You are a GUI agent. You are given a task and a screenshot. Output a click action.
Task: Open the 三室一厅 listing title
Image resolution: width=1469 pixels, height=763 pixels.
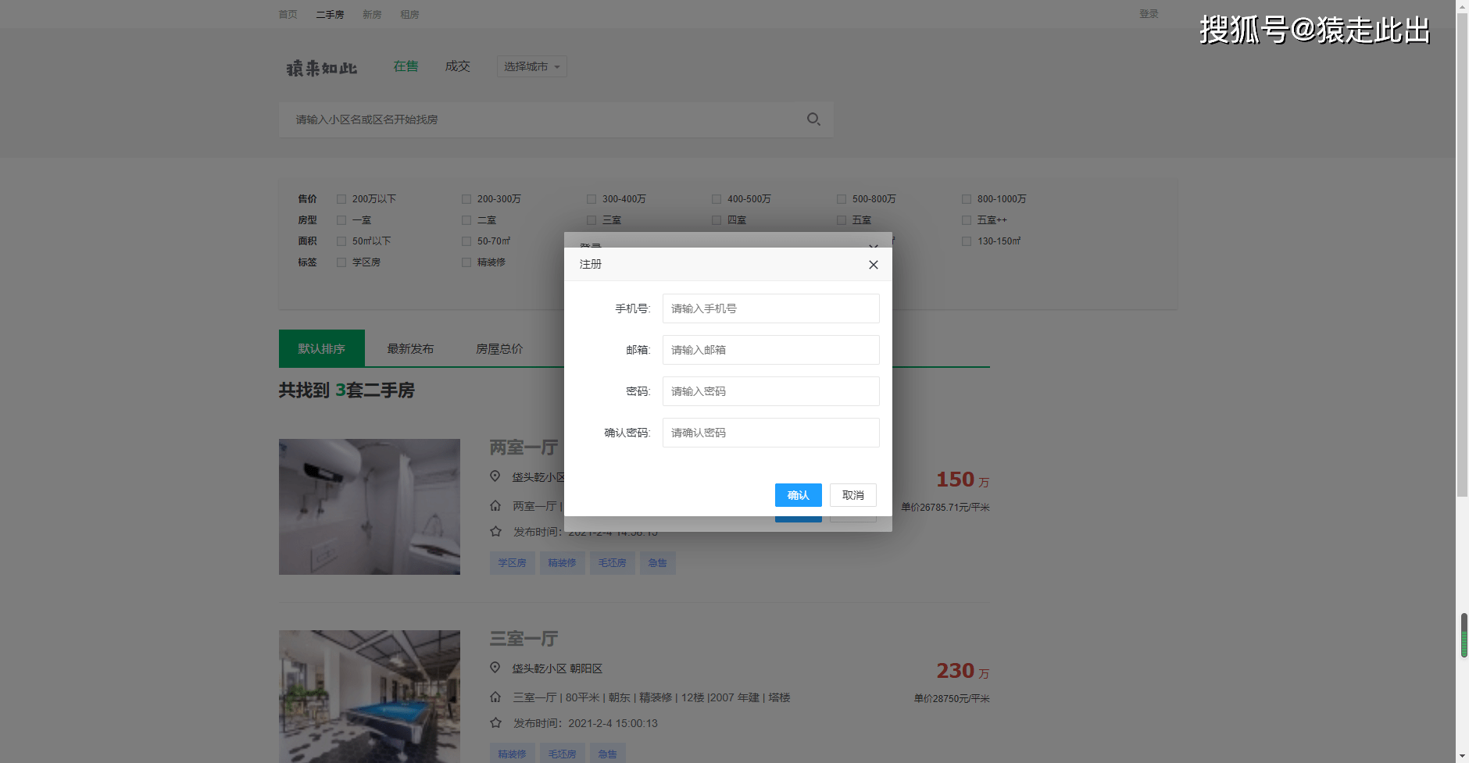coord(524,639)
